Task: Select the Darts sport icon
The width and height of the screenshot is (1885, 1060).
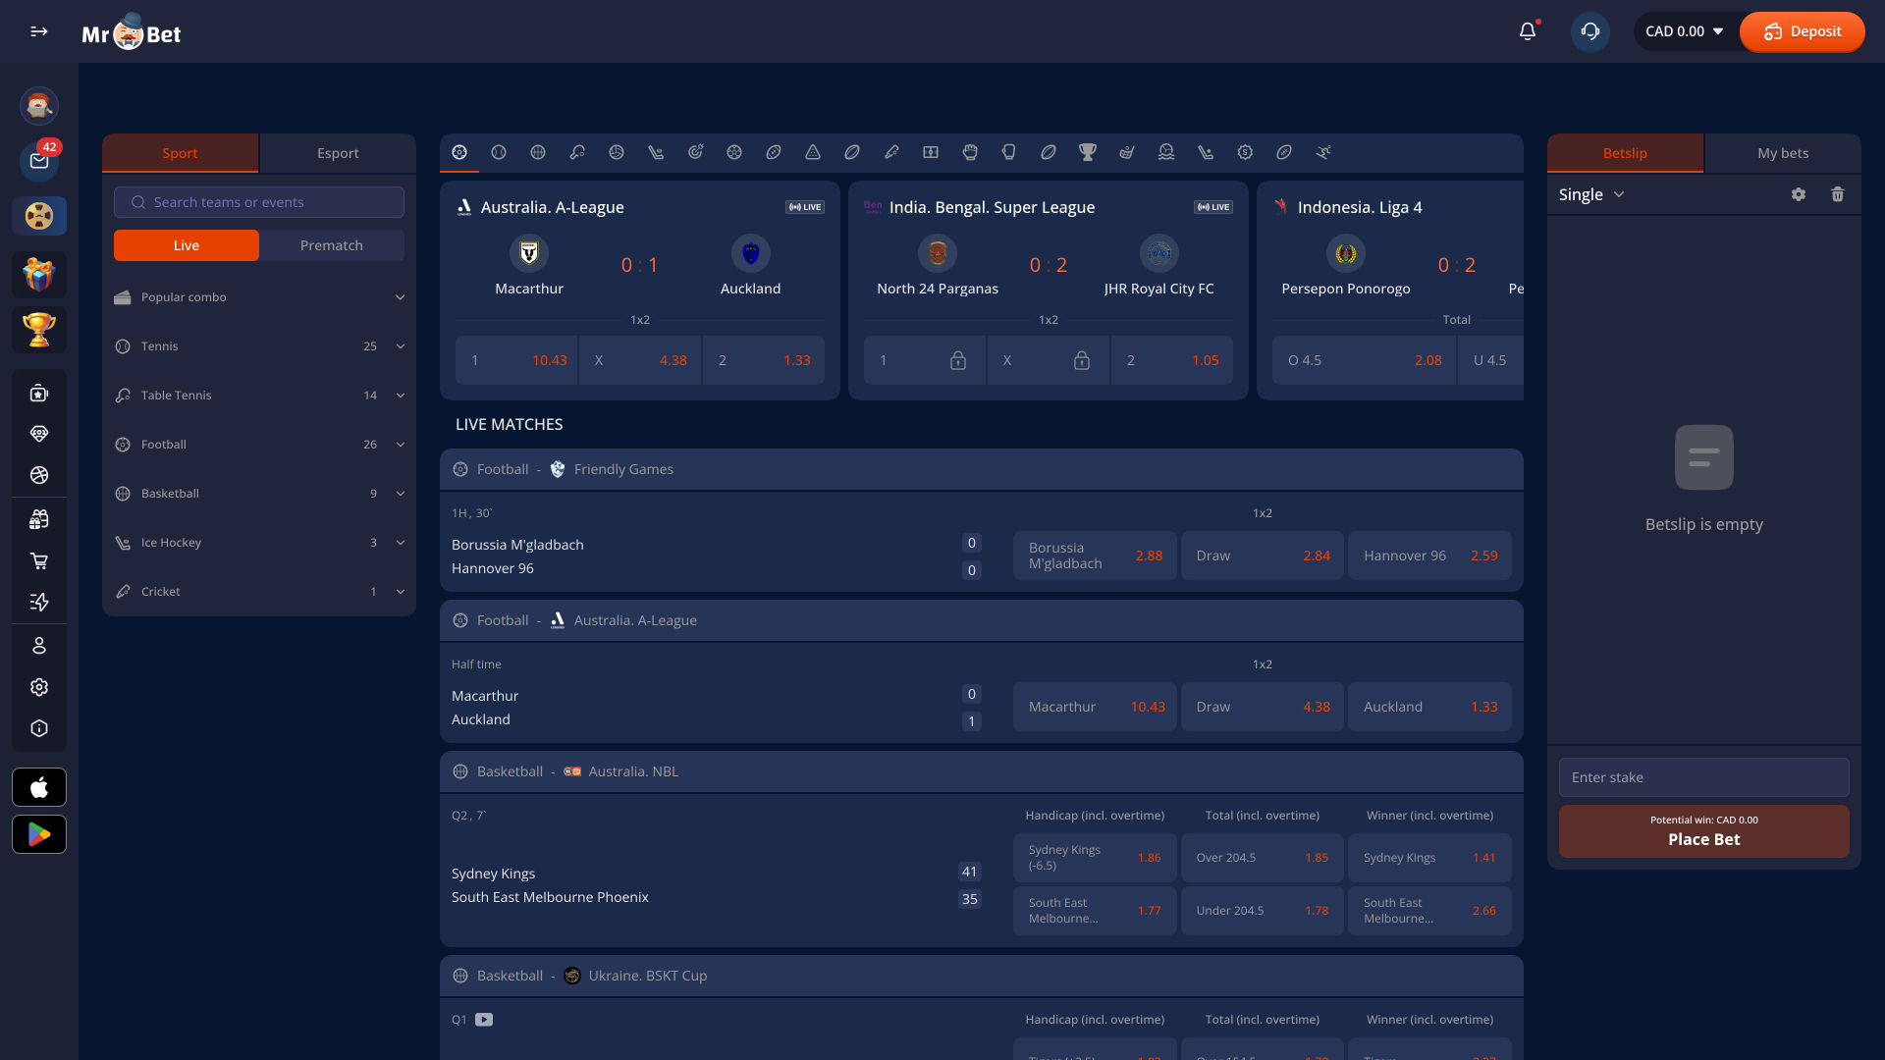Action: click(694, 153)
